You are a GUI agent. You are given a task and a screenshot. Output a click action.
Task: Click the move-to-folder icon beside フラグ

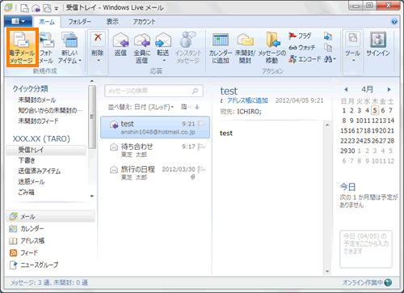(328, 36)
